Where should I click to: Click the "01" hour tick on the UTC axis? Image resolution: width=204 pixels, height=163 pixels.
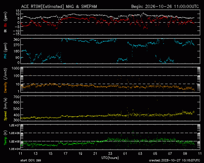click(x=125, y=154)
